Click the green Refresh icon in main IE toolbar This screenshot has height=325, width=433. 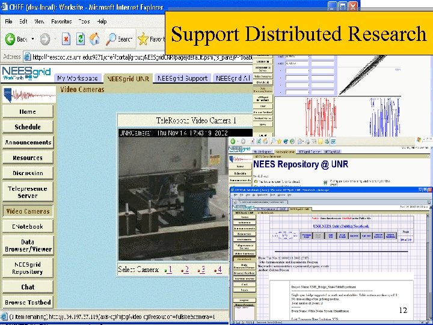81,39
